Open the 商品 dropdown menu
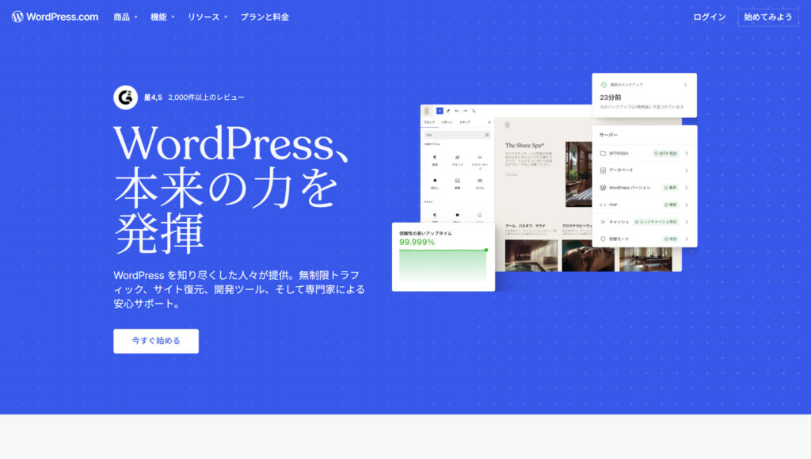 pos(125,17)
